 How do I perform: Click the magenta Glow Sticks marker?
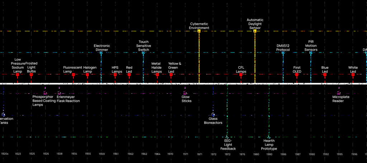(x=185, y=88)
